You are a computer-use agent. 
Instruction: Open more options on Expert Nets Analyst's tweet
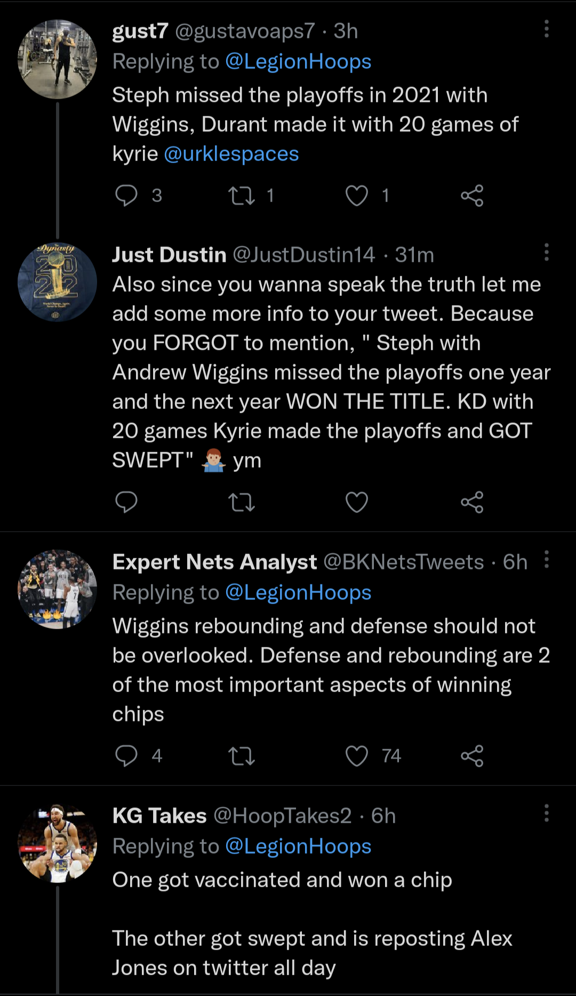tap(546, 560)
